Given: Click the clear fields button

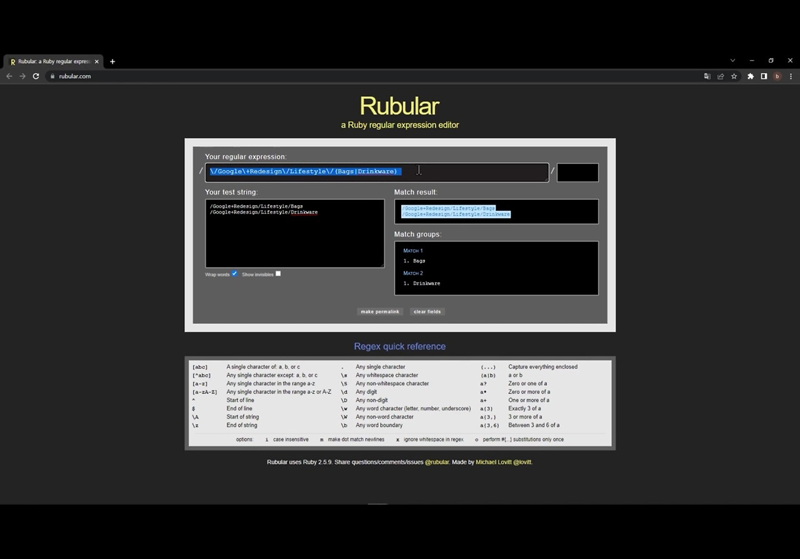Looking at the screenshot, I should point(427,311).
